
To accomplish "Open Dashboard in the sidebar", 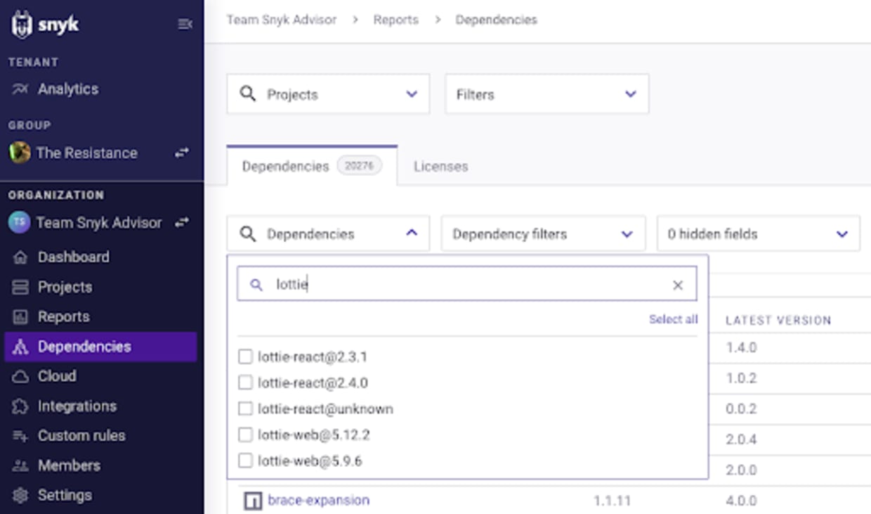I will (x=73, y=257).
